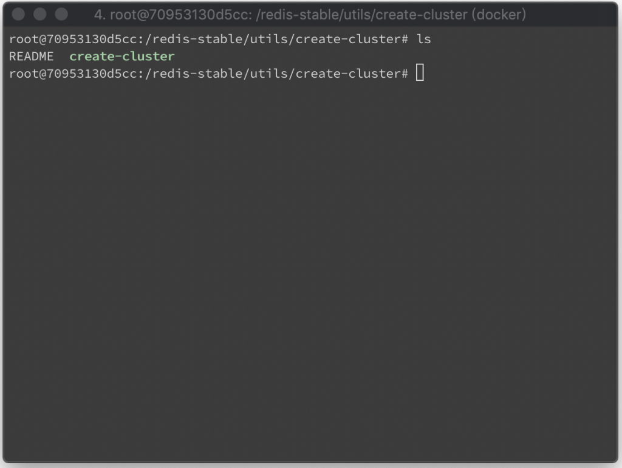This screenshot has width=622, height=468.
Task: Click the '4.' session number in the title
Action: coord(100,14)
